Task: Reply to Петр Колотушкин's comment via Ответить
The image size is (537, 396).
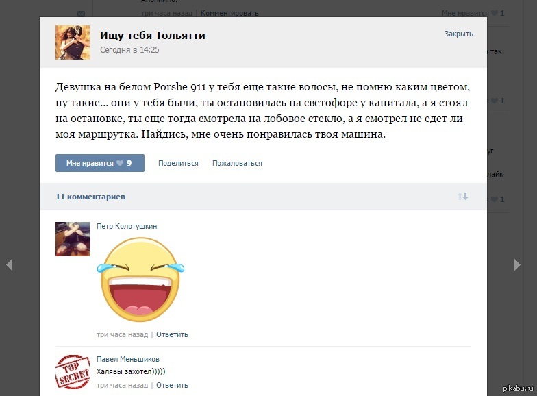Action: tap(172, 334)
